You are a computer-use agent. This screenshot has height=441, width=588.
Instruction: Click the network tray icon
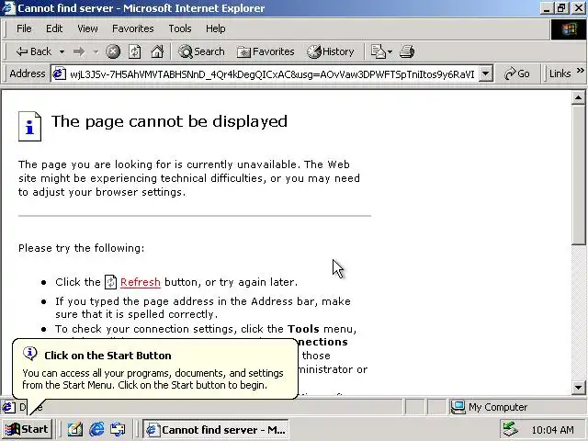click(x=511, y=429)
